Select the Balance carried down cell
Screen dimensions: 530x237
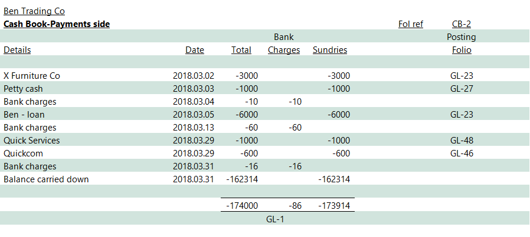[46, 179]
